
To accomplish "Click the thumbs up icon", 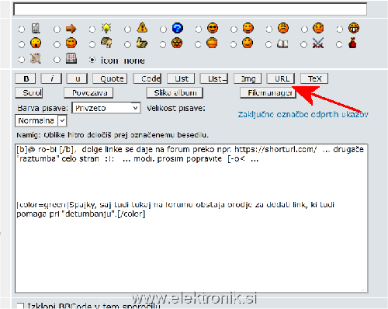I will point(142,43).
